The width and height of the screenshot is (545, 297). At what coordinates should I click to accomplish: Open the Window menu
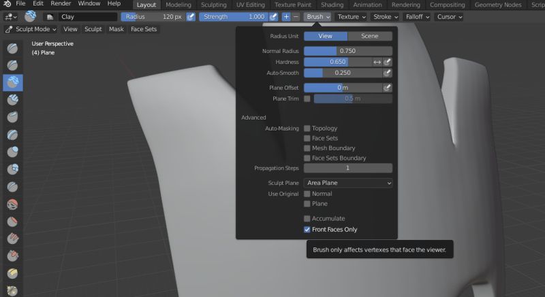[x=89, y=4]
